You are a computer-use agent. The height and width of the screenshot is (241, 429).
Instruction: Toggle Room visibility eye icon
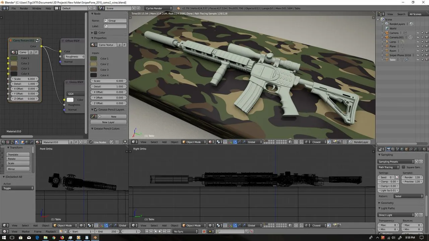point(418,51)
